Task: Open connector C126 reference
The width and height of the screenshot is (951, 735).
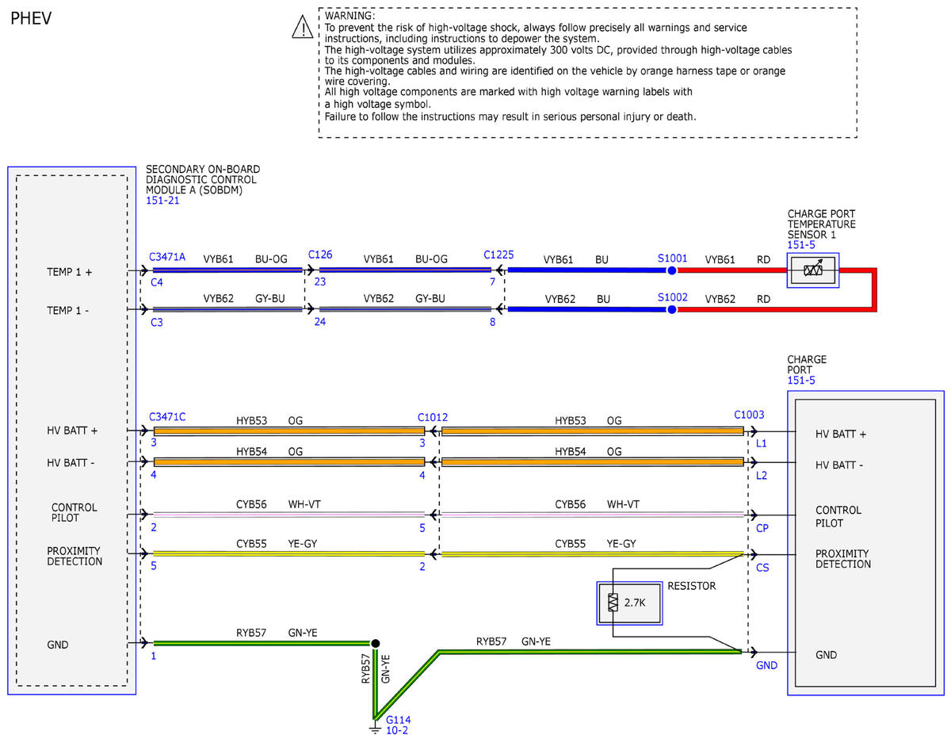Action: tap(320, 255)
